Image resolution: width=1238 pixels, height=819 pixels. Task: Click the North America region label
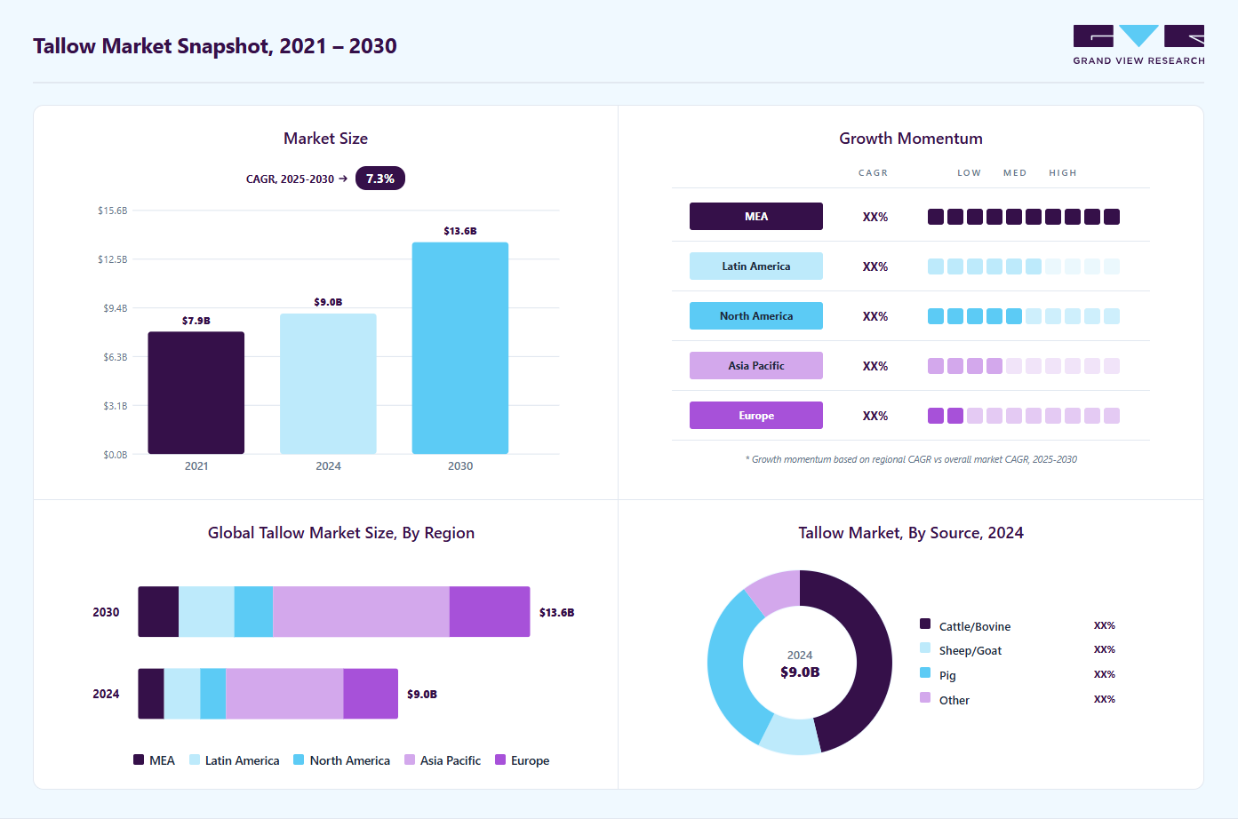pyautogui.click(x=756, y=316)
